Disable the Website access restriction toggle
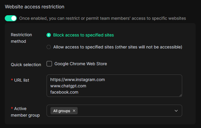Viewport: 201px width, 128px height. (x=11, y=18)
